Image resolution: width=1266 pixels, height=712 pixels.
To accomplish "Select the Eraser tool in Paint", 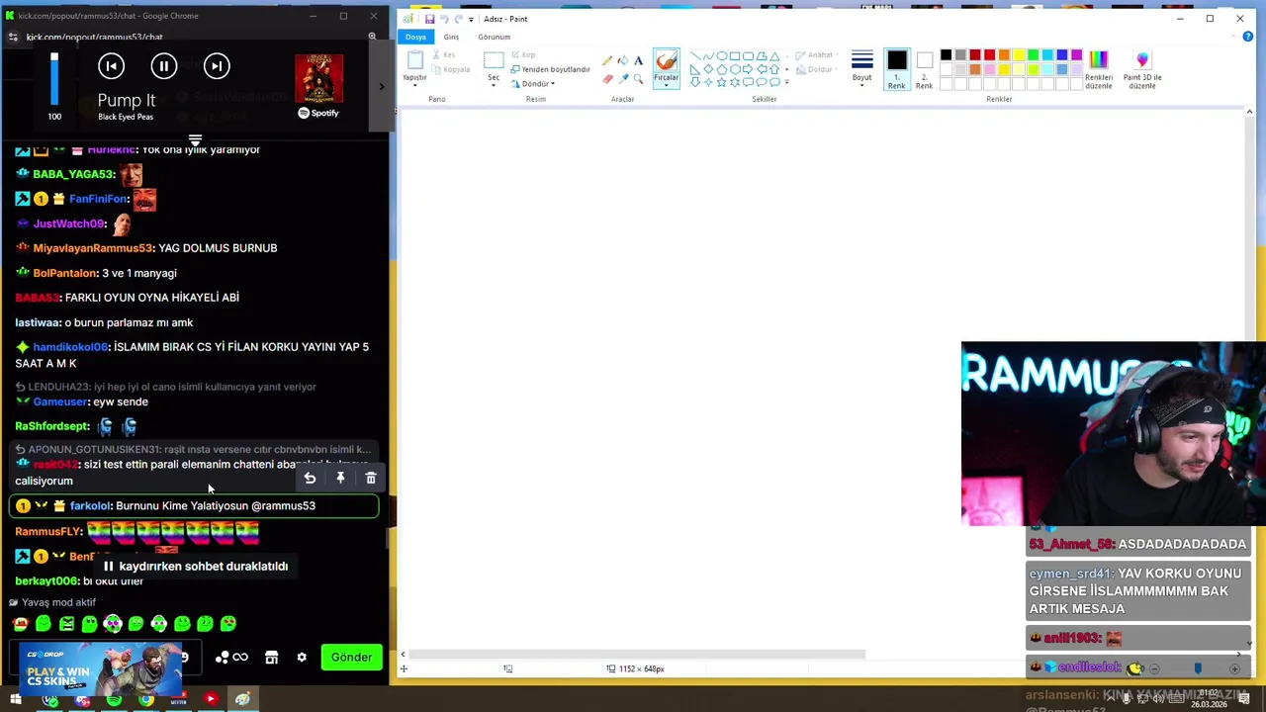I will 607,78.
